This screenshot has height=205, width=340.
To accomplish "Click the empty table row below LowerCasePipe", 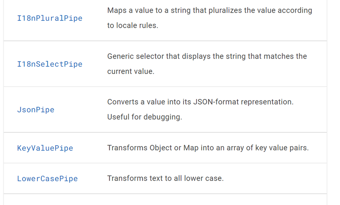I will pyautogui.click(x=165, y=200).
